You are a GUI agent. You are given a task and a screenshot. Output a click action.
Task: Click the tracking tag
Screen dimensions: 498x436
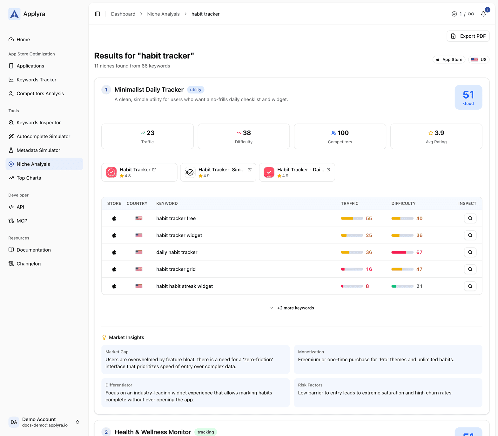(x=206, y=432)
